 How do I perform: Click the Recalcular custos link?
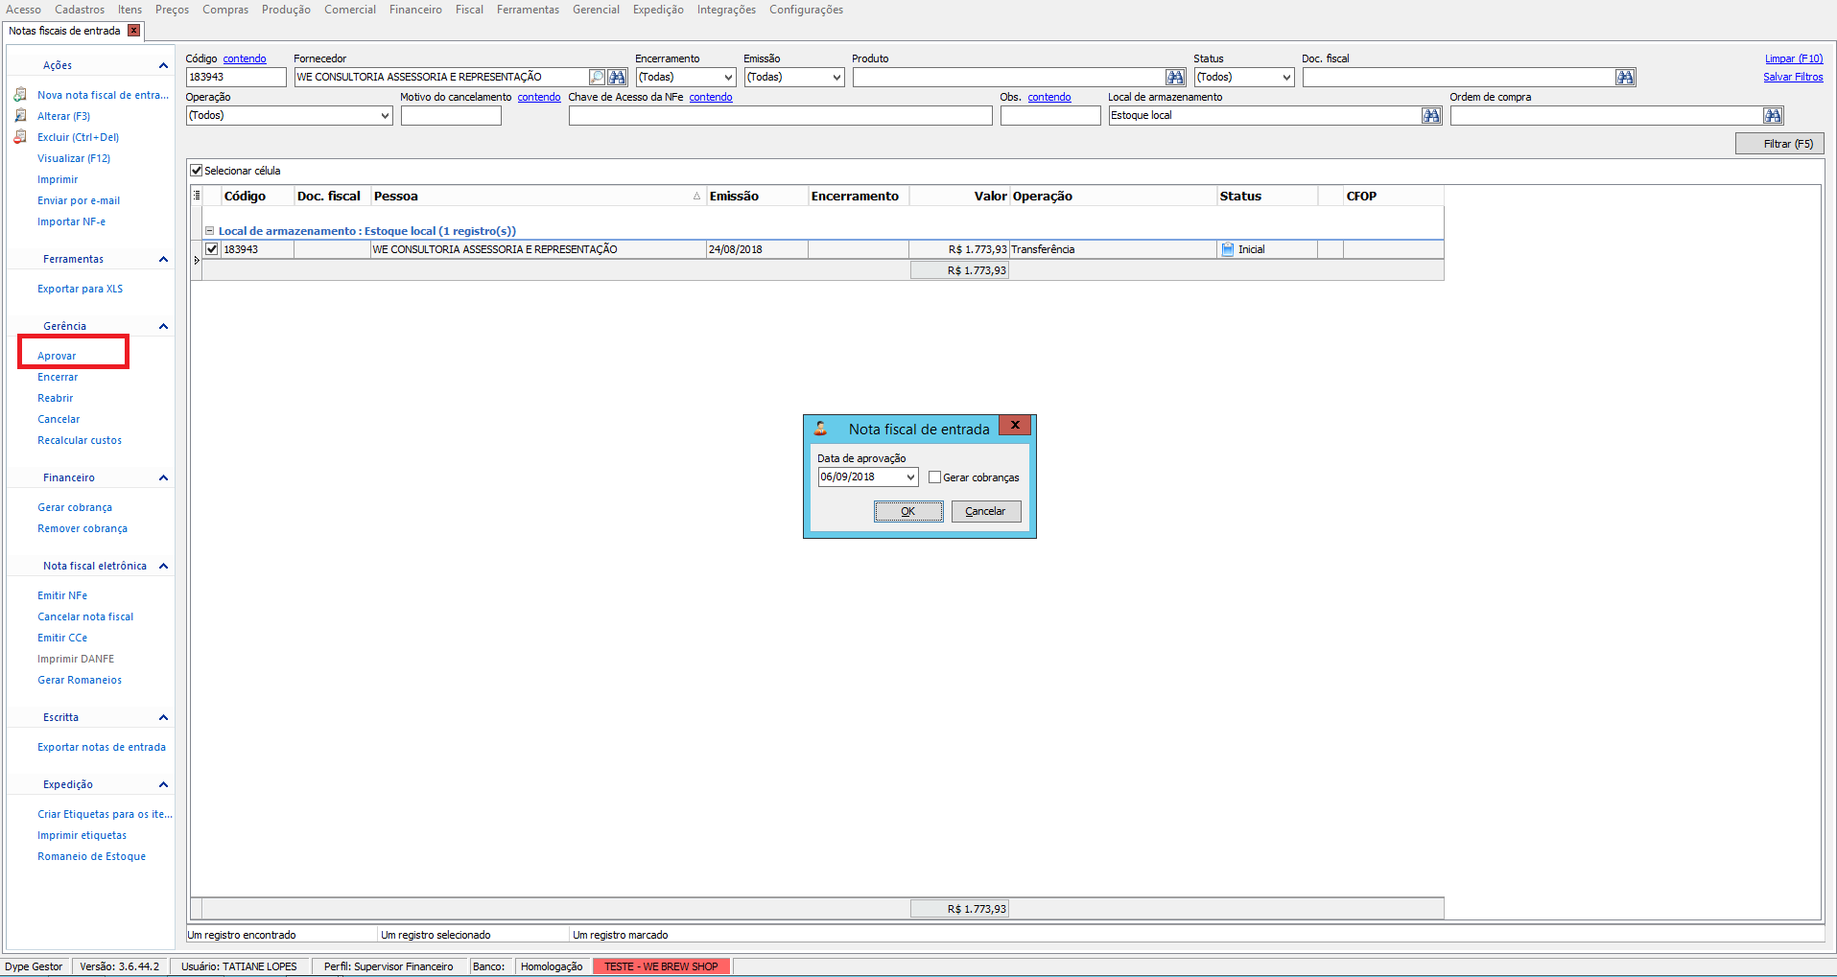coord(80,440)
